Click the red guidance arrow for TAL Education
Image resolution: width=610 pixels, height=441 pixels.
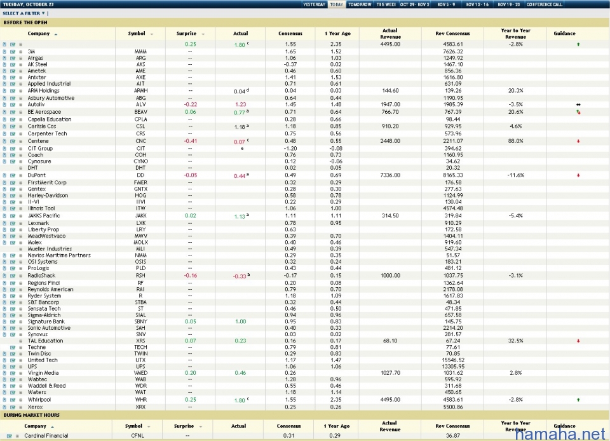(578, 341)
